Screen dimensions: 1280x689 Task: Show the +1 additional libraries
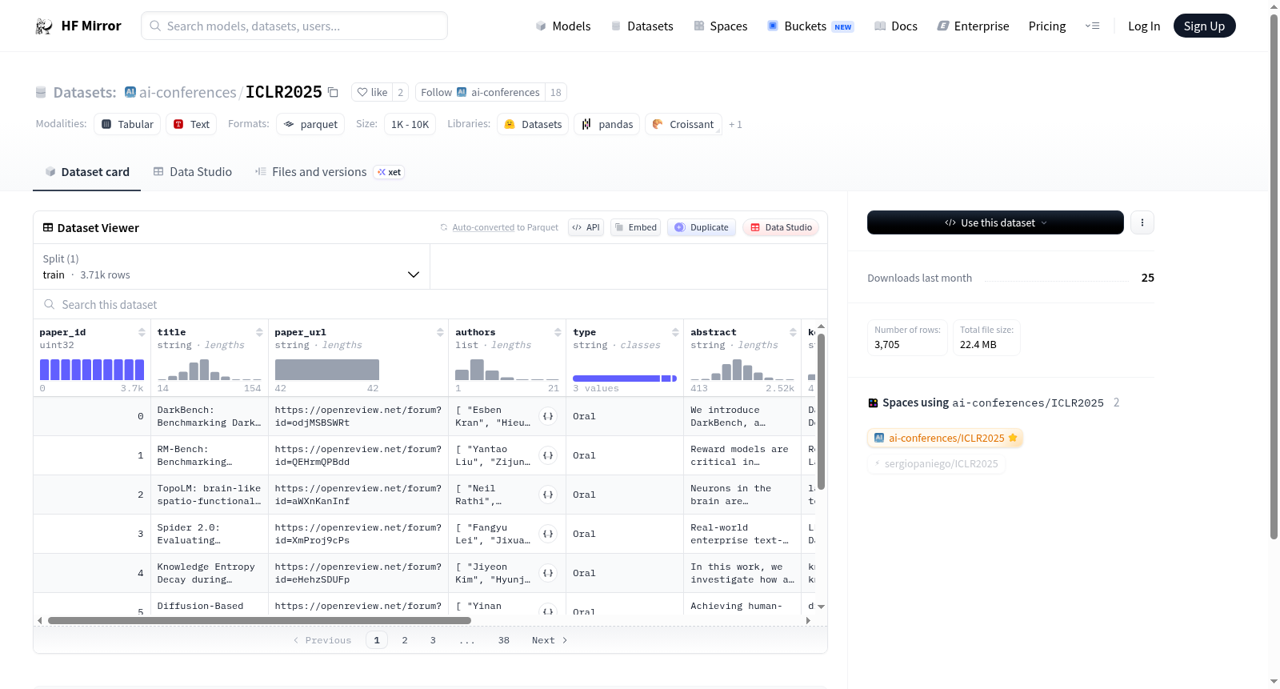coord(735,125)
